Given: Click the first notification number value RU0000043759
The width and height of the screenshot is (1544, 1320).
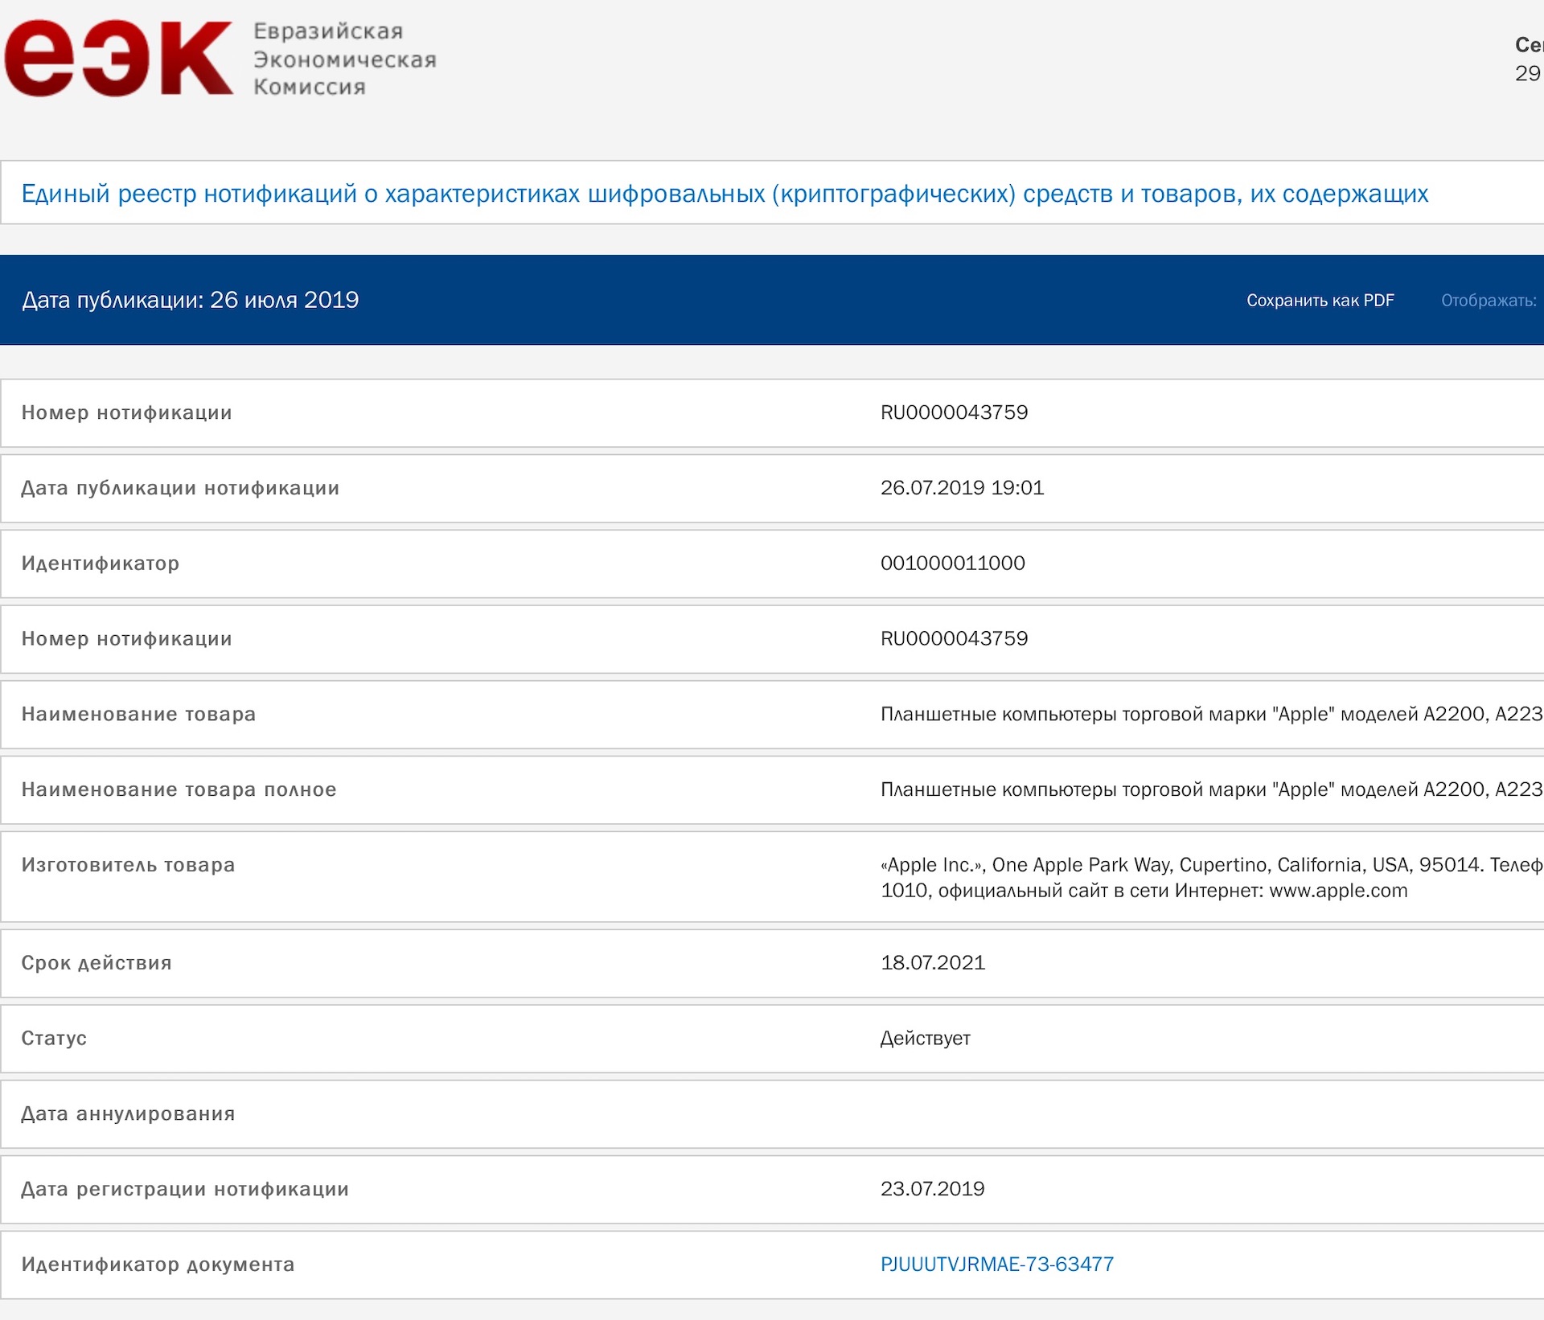Looking at the screenshot, I should (954, 412).
